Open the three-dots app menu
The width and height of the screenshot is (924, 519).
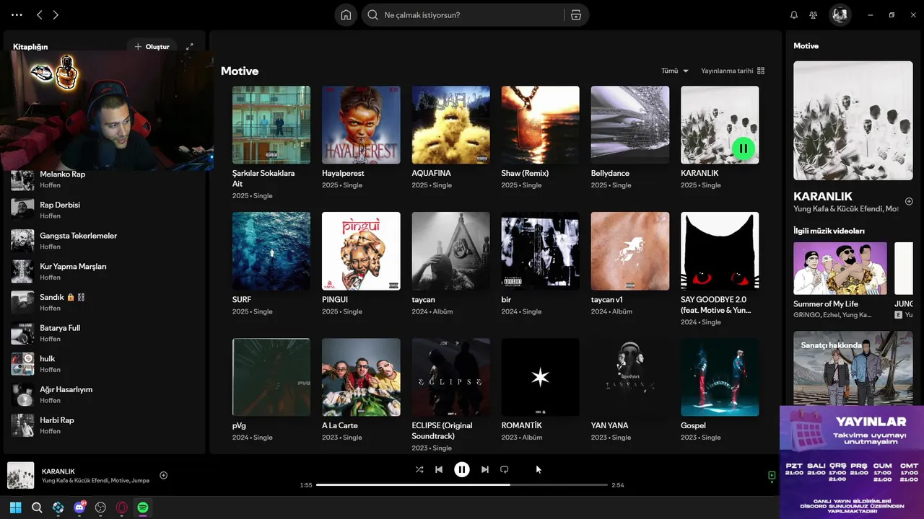pyautogui.click(x=17, y=14)
